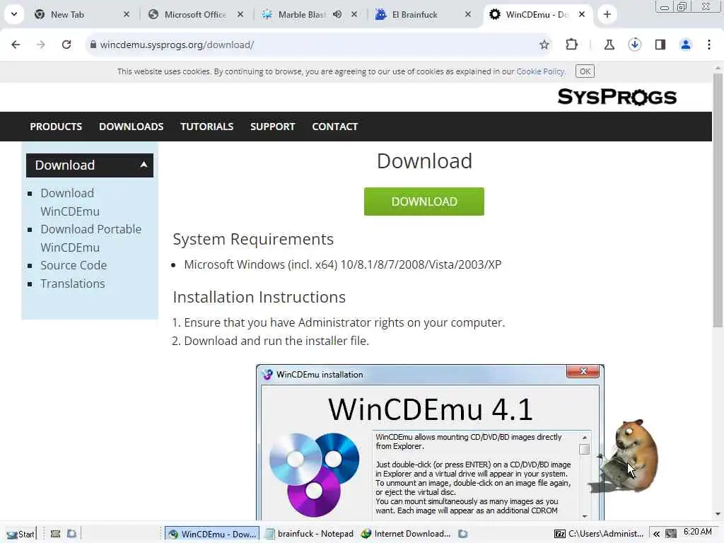Screen dimensions: 724x543
Task: Open the CONTACT menu
Action: 334,127
